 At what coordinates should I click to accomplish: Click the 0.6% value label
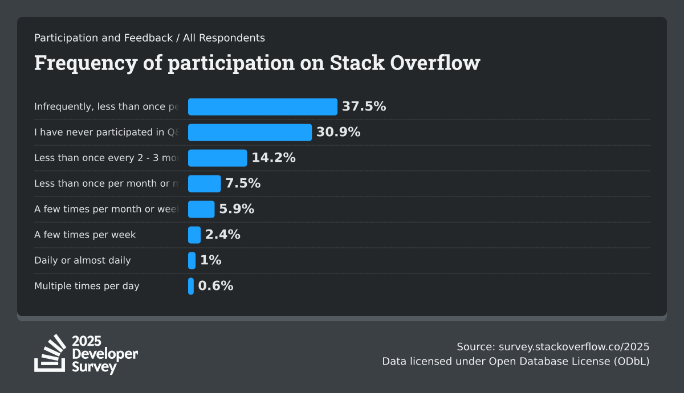click(215, 286)
